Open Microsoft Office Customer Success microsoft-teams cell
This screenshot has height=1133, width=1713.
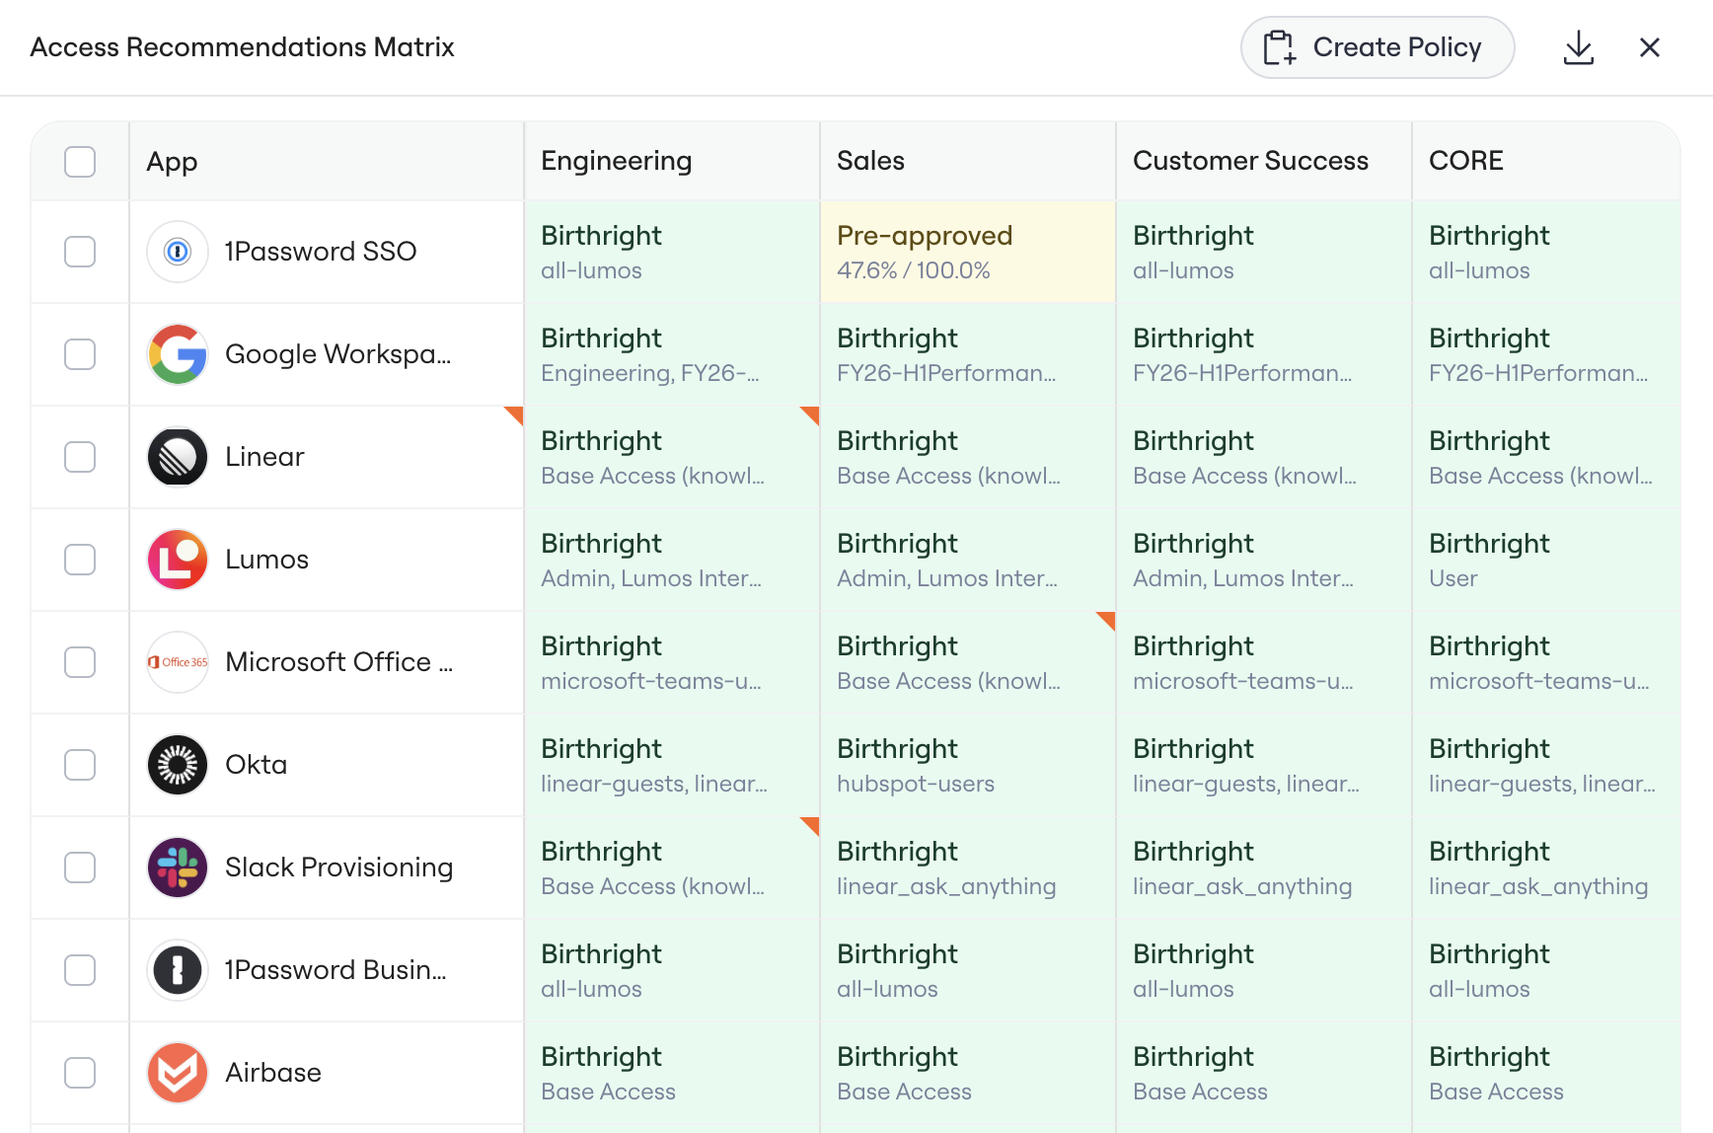tap(1264, 662)
